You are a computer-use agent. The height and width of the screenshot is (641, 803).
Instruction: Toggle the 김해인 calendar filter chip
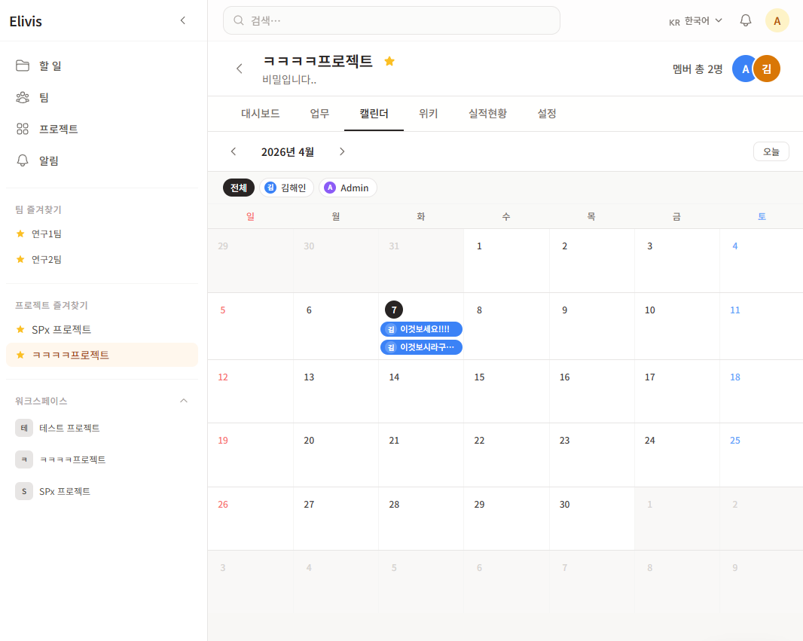click(x=286, y=188)
